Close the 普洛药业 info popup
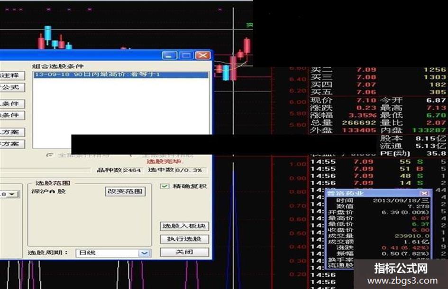 425,193
